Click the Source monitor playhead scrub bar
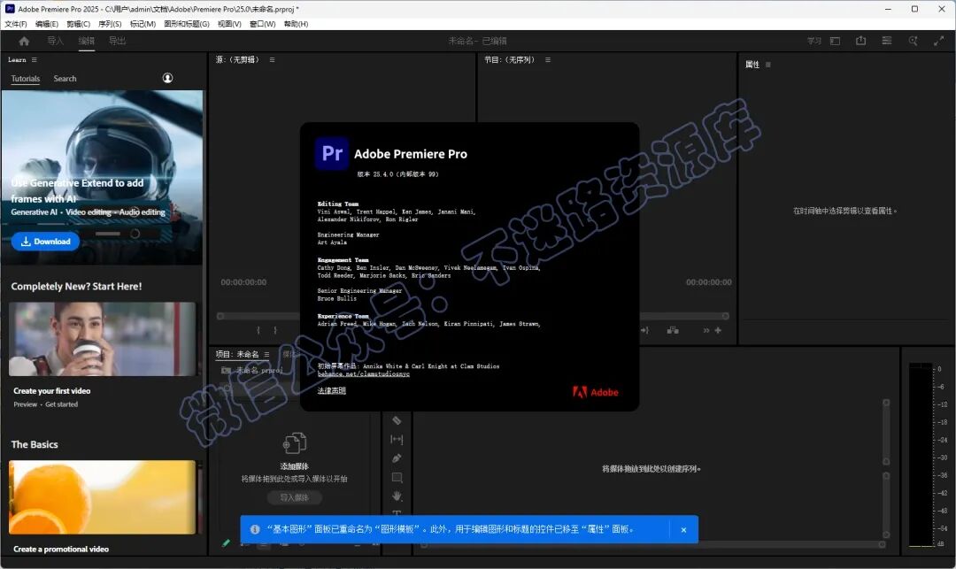The height and width of the screenshot is (569, 956). (258, 316)
